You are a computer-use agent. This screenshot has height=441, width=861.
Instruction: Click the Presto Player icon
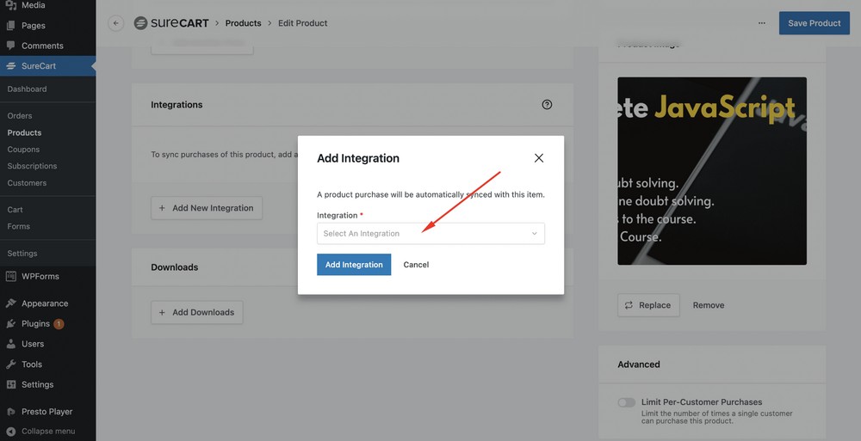coord(11,412)
